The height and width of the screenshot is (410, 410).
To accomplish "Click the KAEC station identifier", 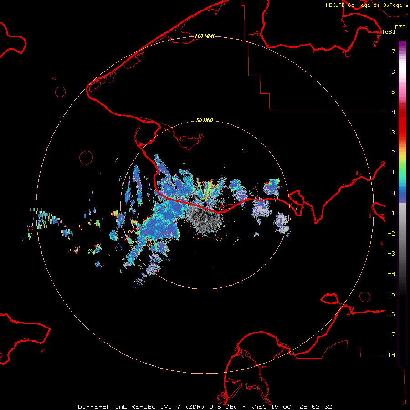I will tap(259, 407).
